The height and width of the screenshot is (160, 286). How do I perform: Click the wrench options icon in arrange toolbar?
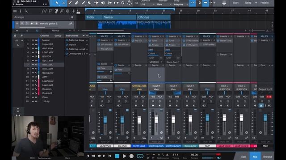coord(26,11)
